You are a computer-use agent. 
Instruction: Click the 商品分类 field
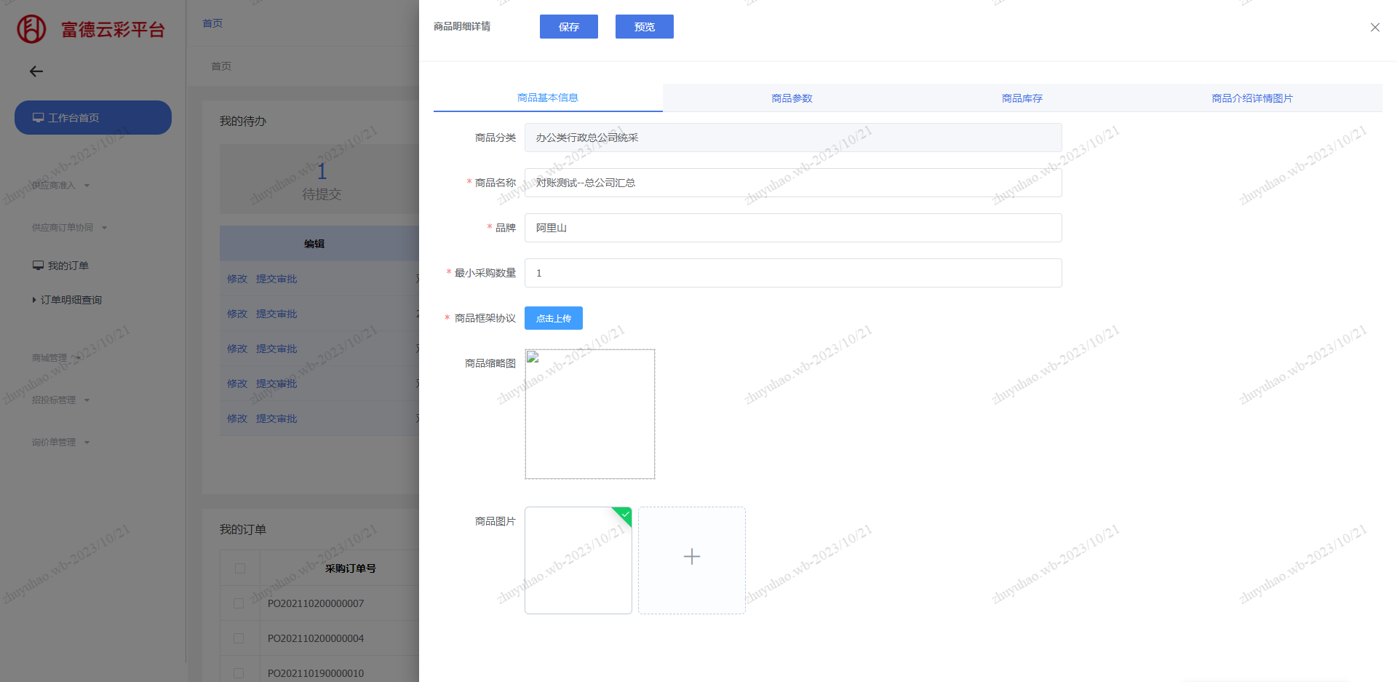tap(793, 138)
